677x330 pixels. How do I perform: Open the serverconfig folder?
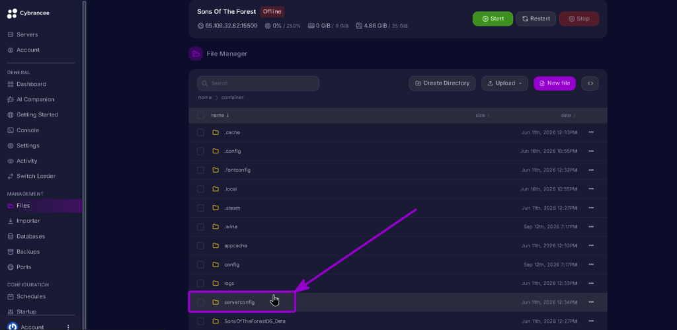pos(239,302)
